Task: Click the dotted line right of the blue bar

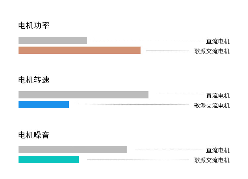Action: pos(133,105)
